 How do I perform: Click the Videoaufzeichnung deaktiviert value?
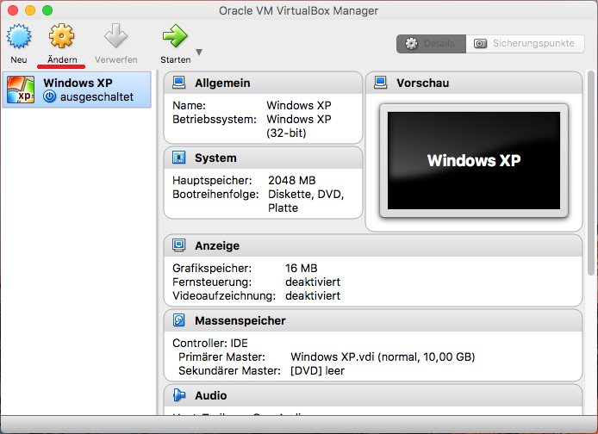pos(313,295)
